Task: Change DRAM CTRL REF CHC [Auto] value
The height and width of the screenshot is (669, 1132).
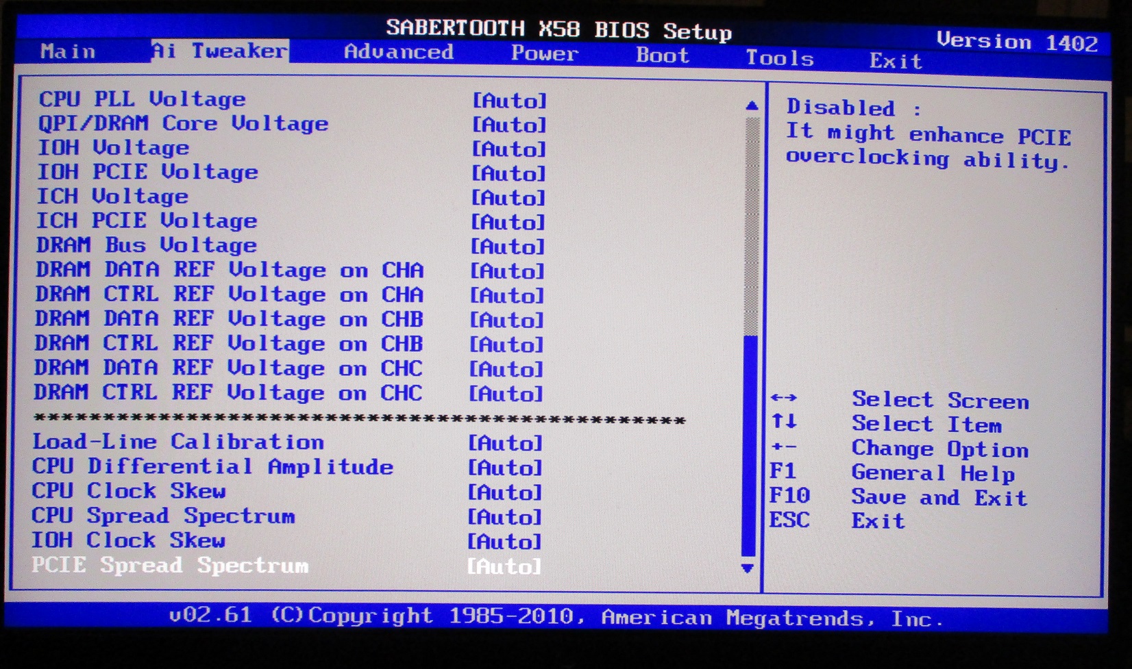Action: point(506,394)
